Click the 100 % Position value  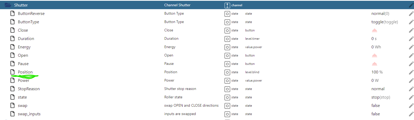pos(377,72)
